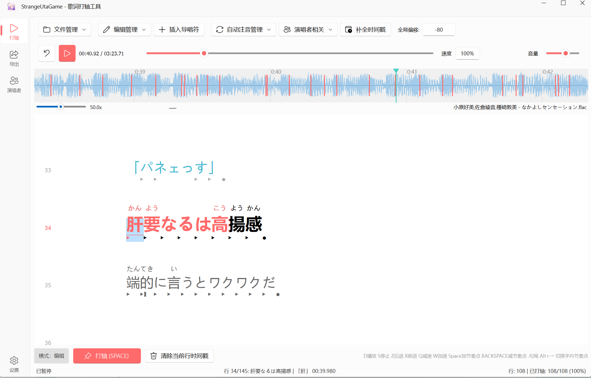Toggle the 模式: 编辑 mode button
The image size is (591, 378).
tap(51, 356)
